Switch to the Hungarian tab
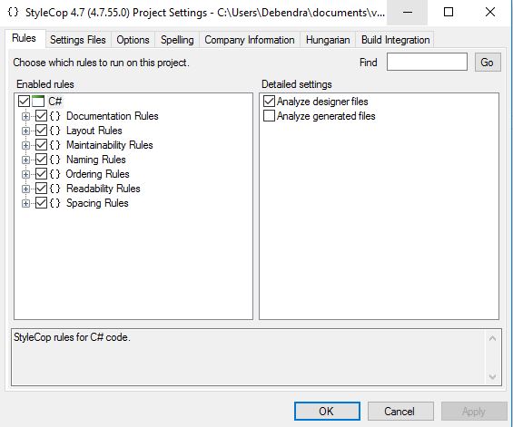The width and height of the screenshot is (513, 427). (328, 40)
